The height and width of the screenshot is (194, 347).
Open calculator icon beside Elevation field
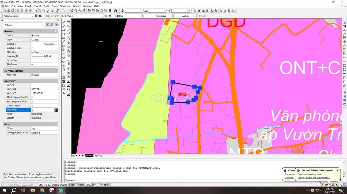(56, 110)
